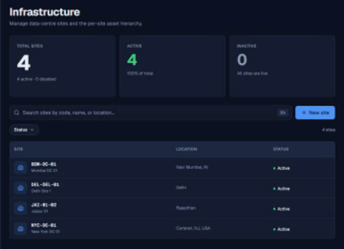Click the keyboard shortcut badge in search bar
The width and height of the screenshot is (344, 249).
tap(283, 113)
